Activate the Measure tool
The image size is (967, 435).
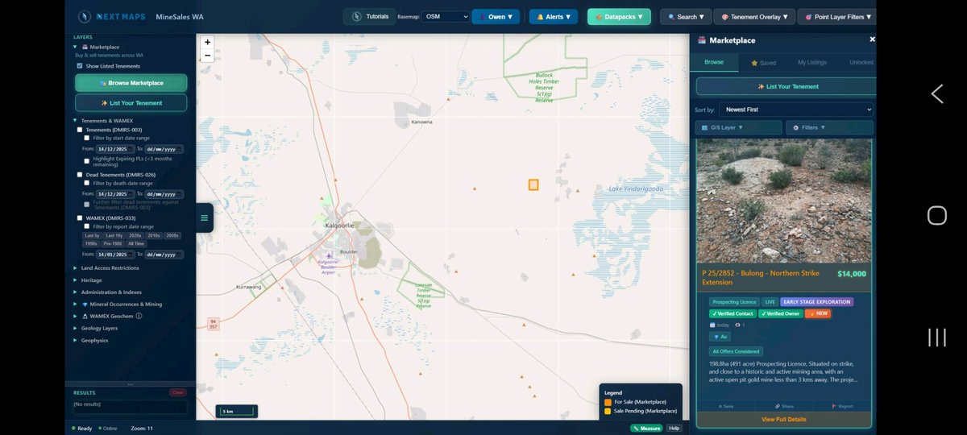tap(646, 429)
